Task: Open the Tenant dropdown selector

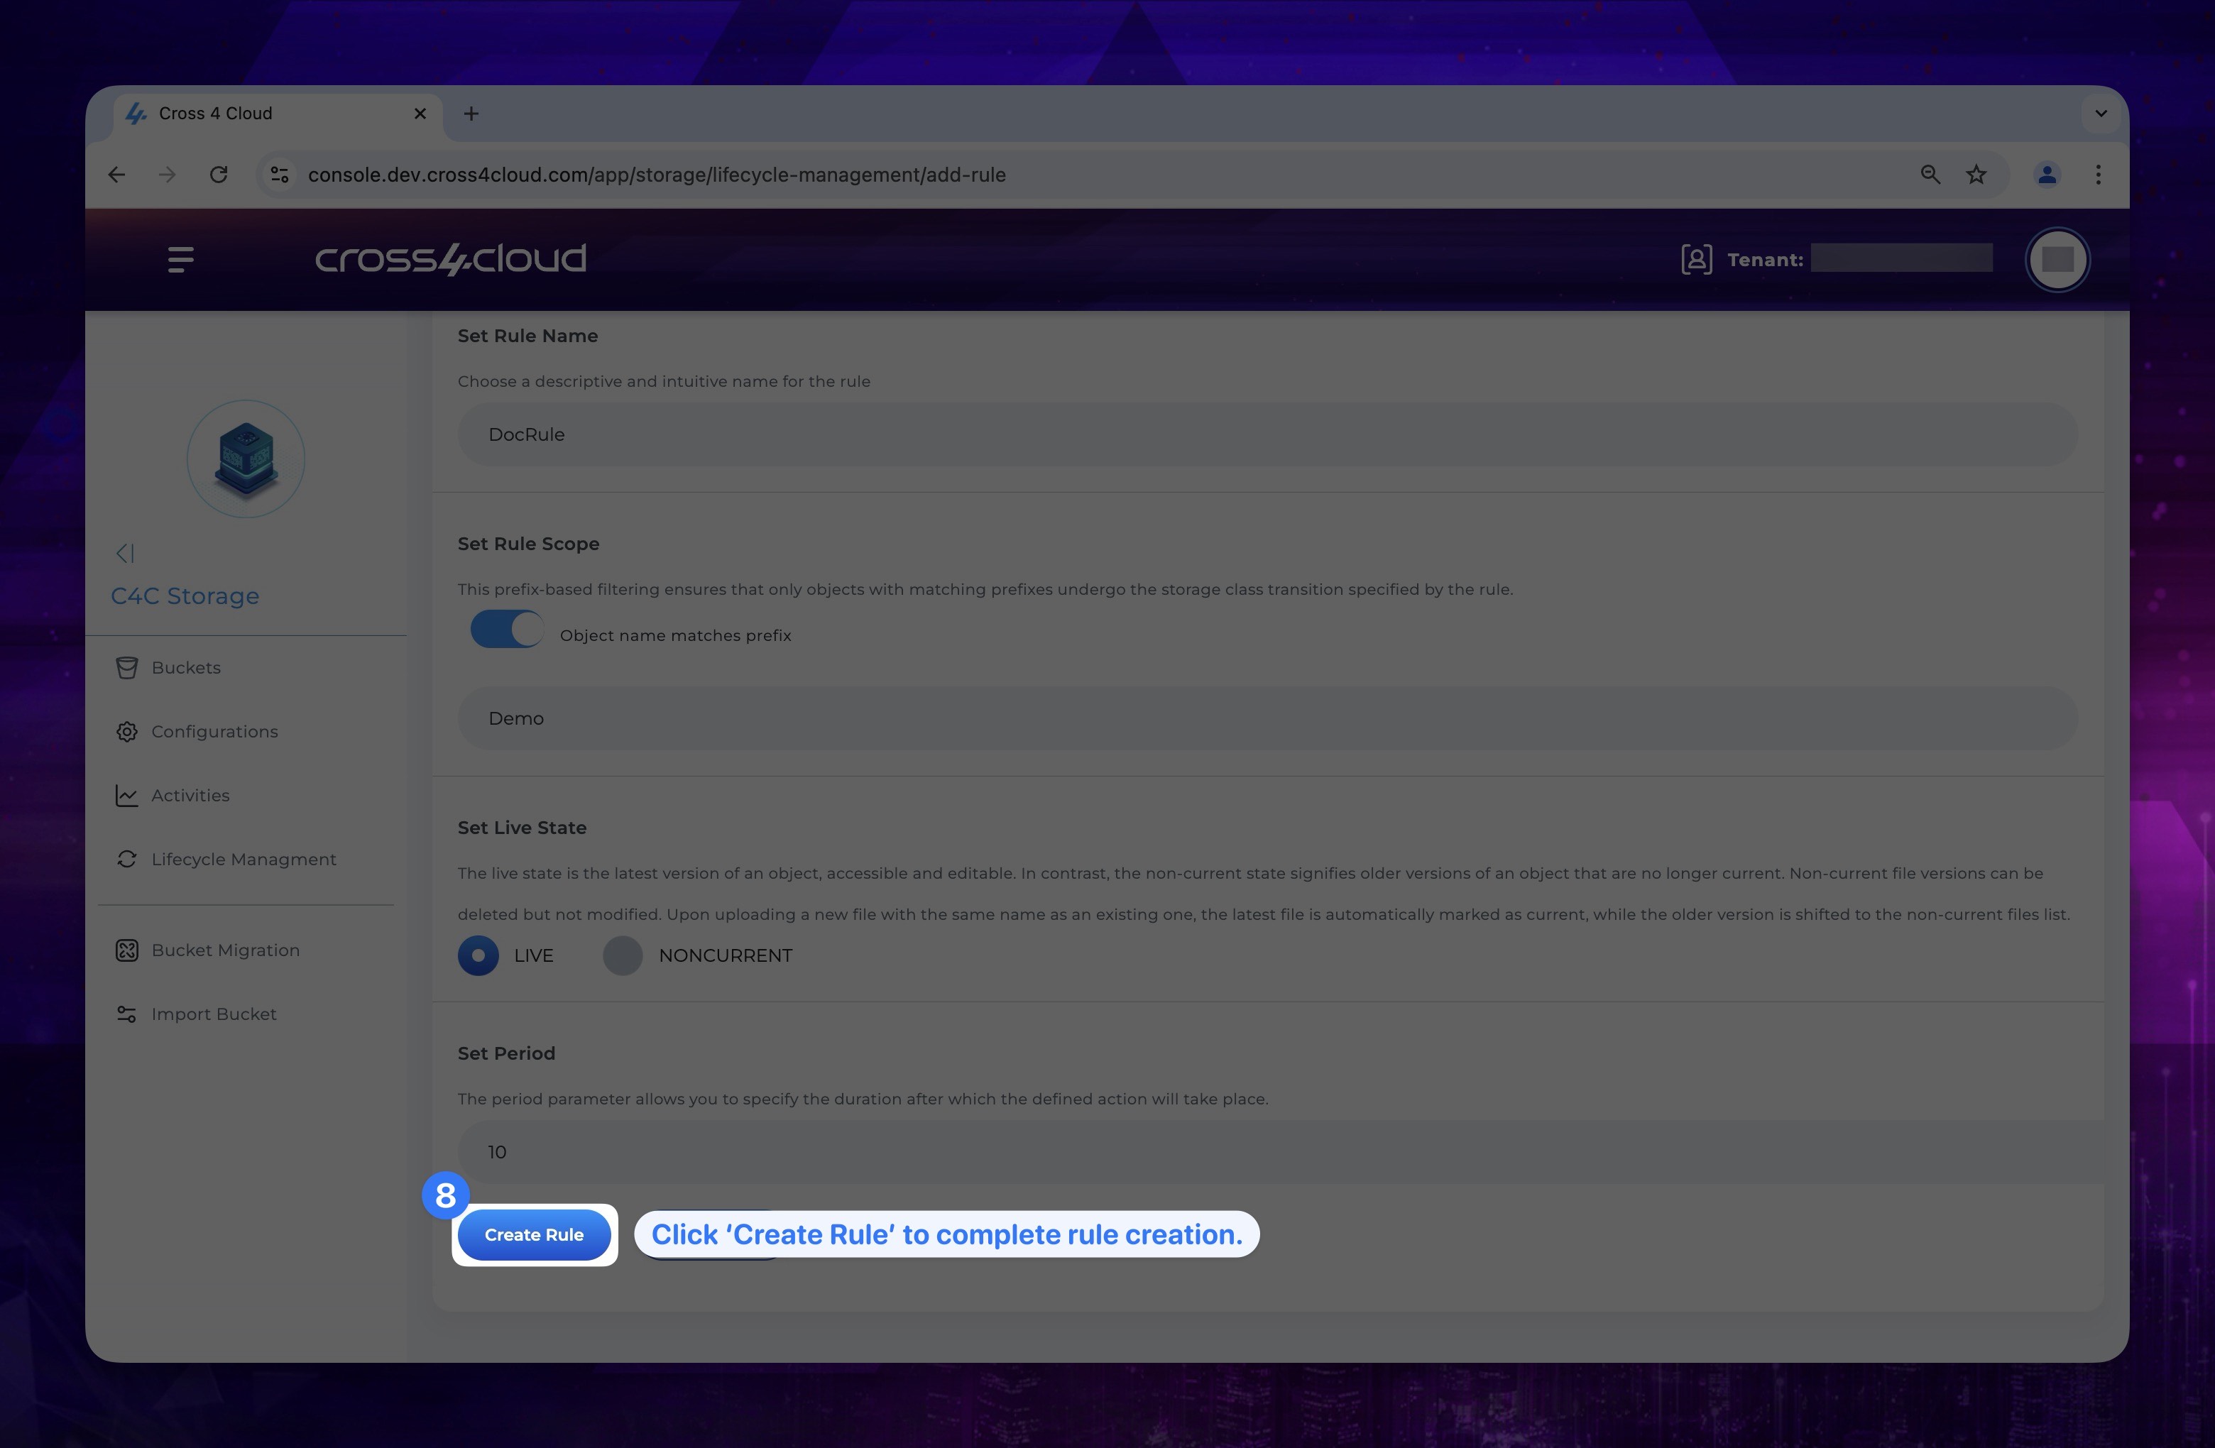Action: (1898, 257)
